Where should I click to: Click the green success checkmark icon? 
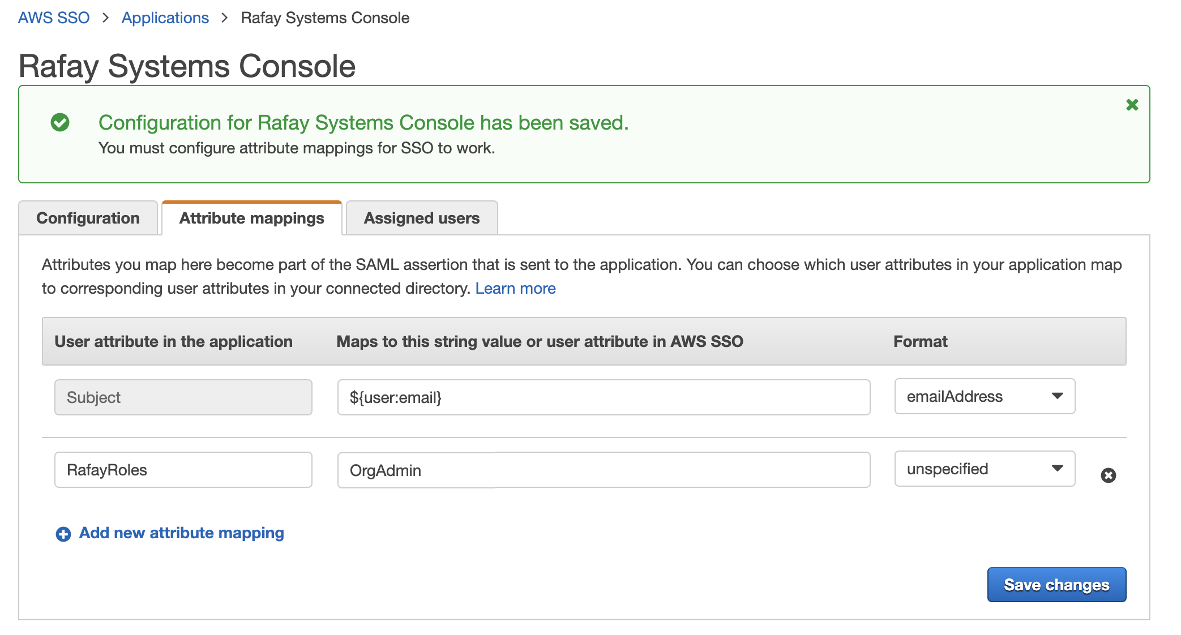(60, 122)
